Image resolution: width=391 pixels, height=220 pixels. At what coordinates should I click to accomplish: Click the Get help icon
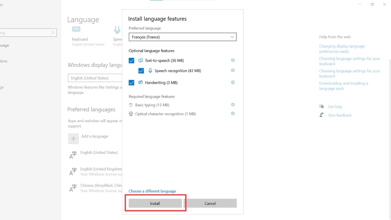tap(321, 107)
